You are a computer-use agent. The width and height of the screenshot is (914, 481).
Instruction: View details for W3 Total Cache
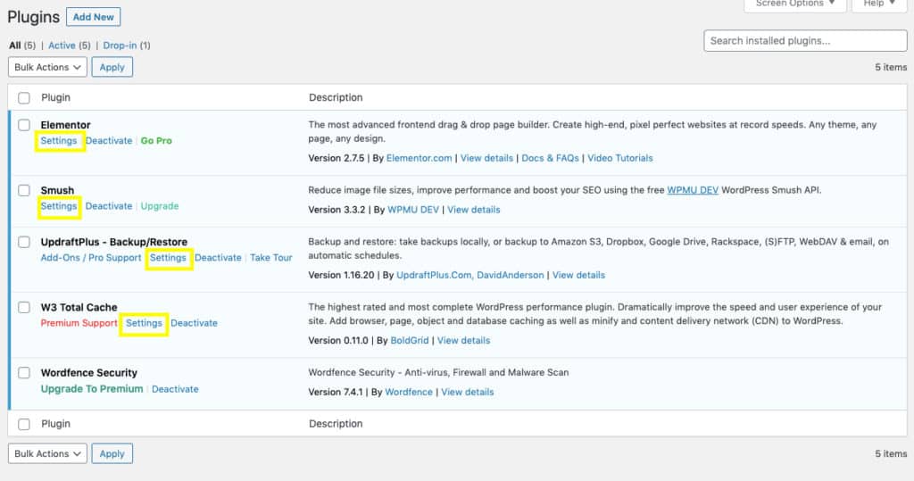point(463,341)
